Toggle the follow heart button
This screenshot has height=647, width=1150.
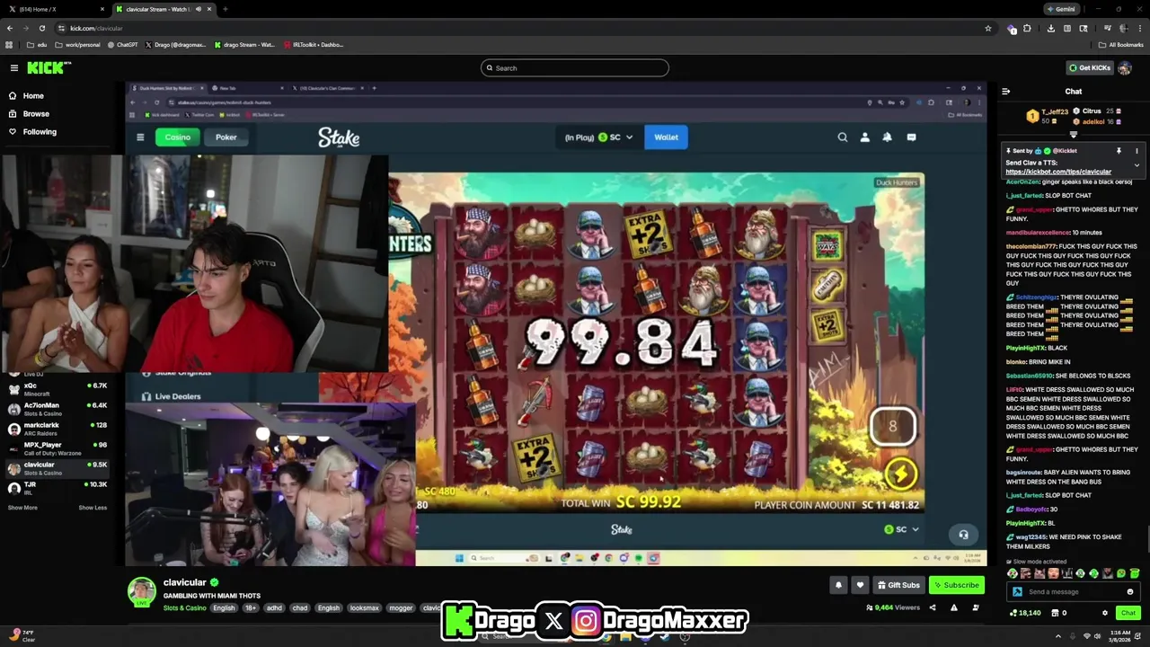(860, 585)
